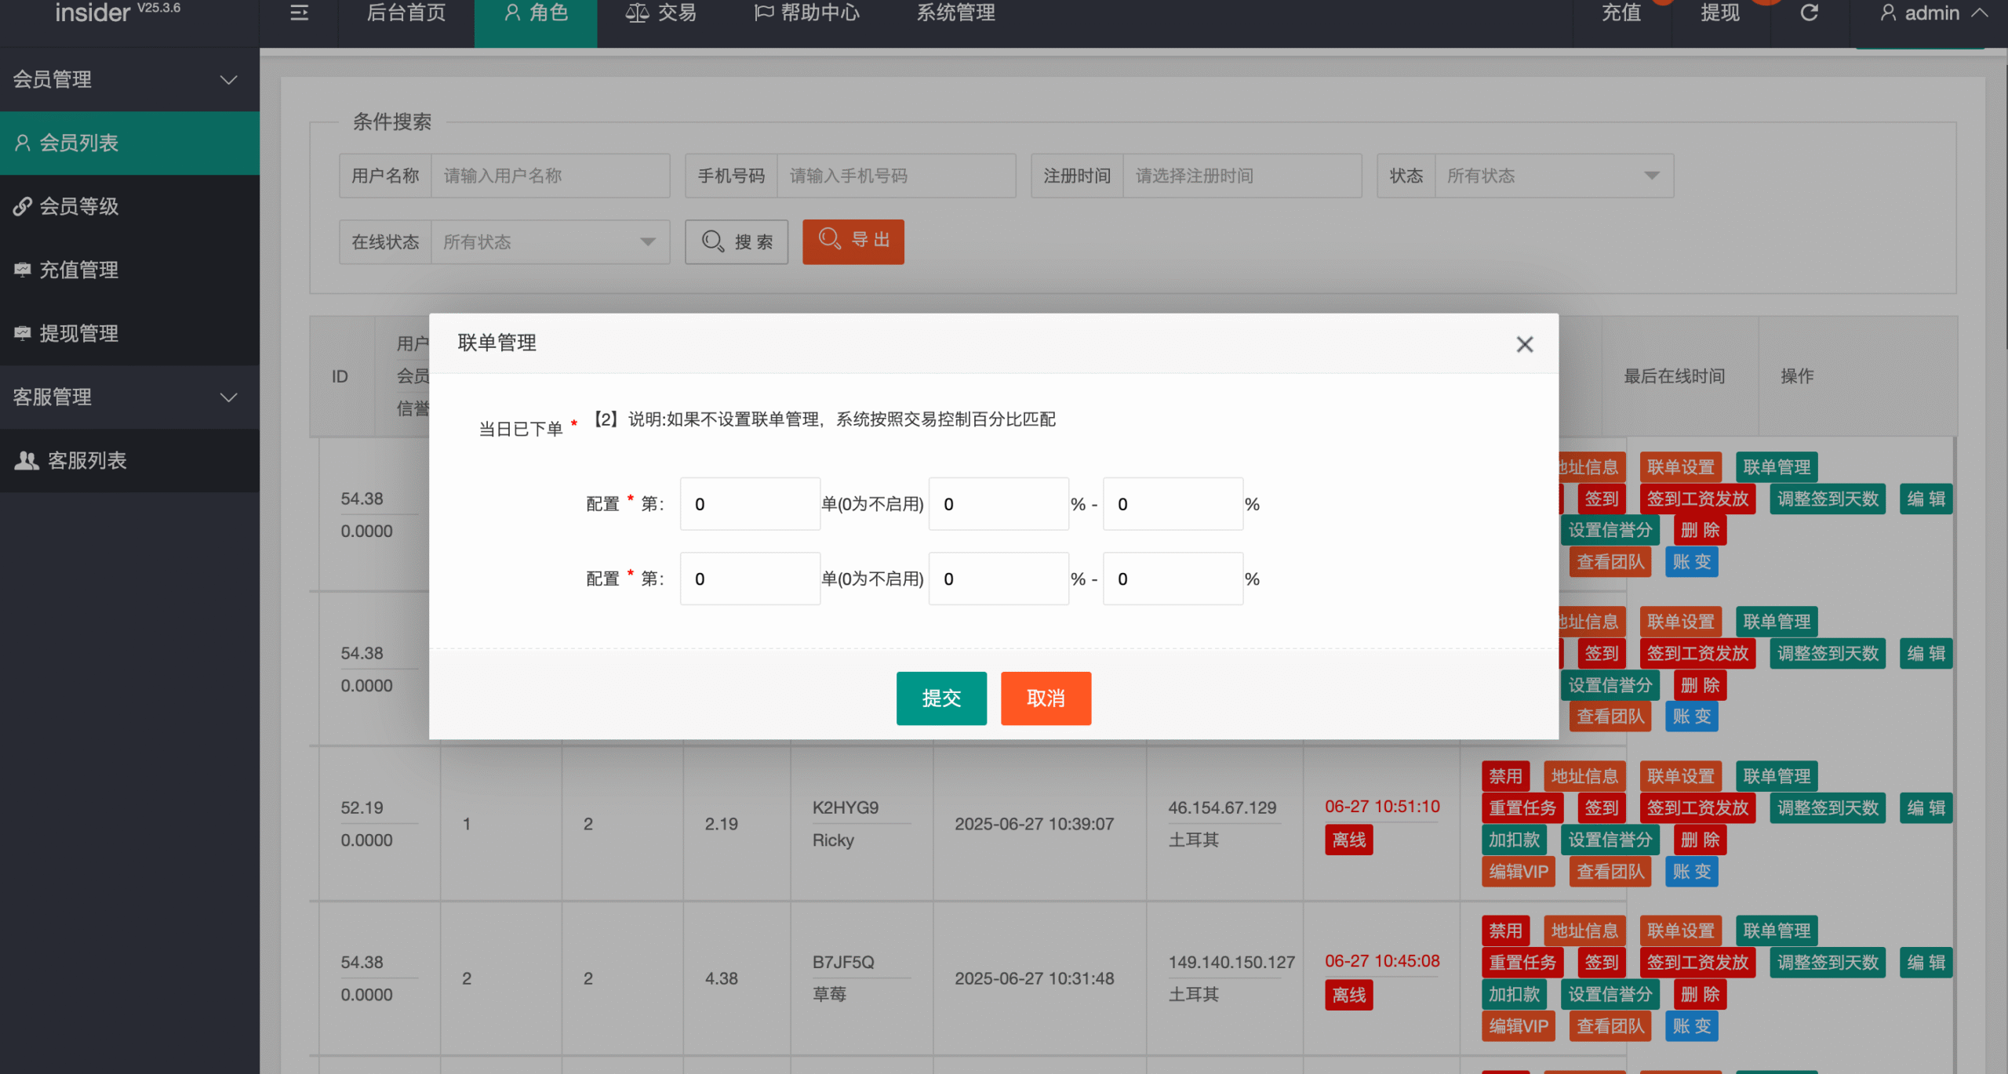Open the admin user menu
The image size is (2008, 1074).
1933,13
